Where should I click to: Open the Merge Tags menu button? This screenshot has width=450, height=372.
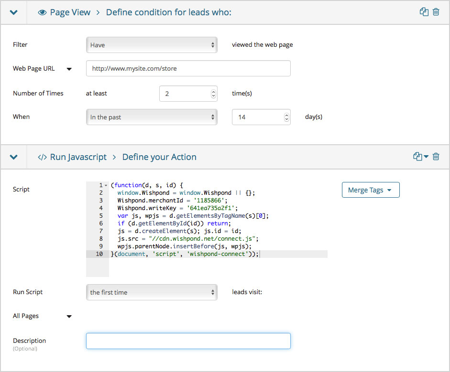click(x=371, y=190)
